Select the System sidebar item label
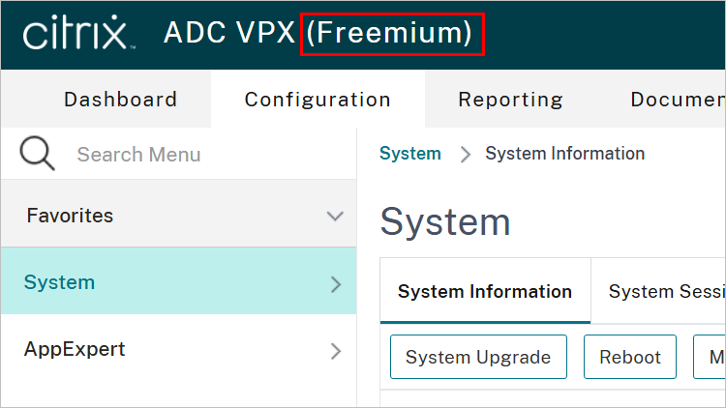726x408 pixels. click(59, 282)
